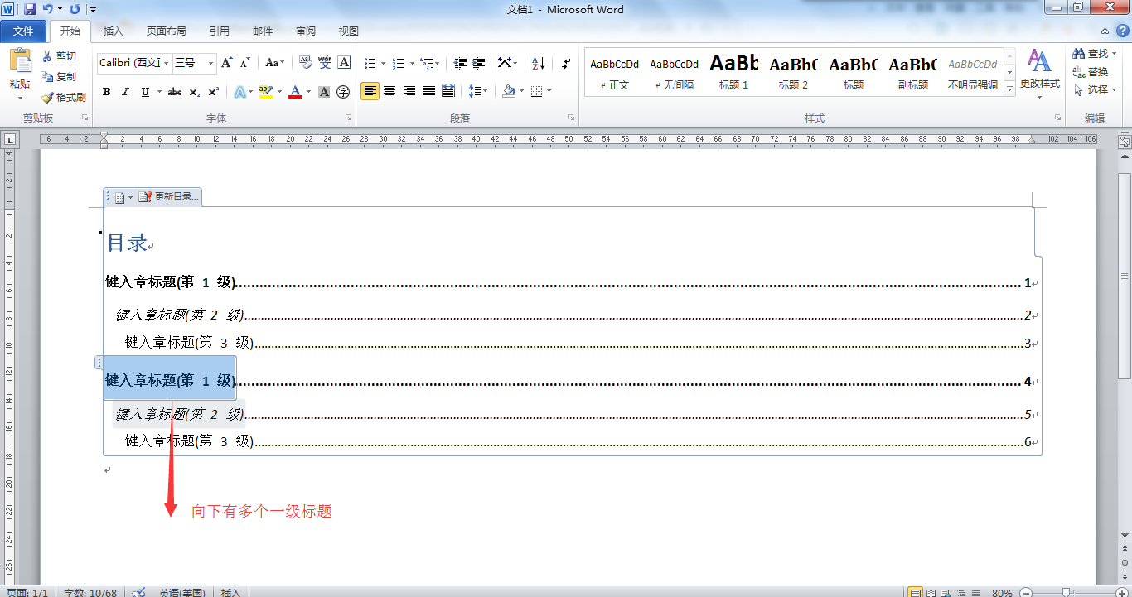Screen dimensions: 1132x597
Task: Adjust the zoom slider in status bar
Action: click(1066, 593)
